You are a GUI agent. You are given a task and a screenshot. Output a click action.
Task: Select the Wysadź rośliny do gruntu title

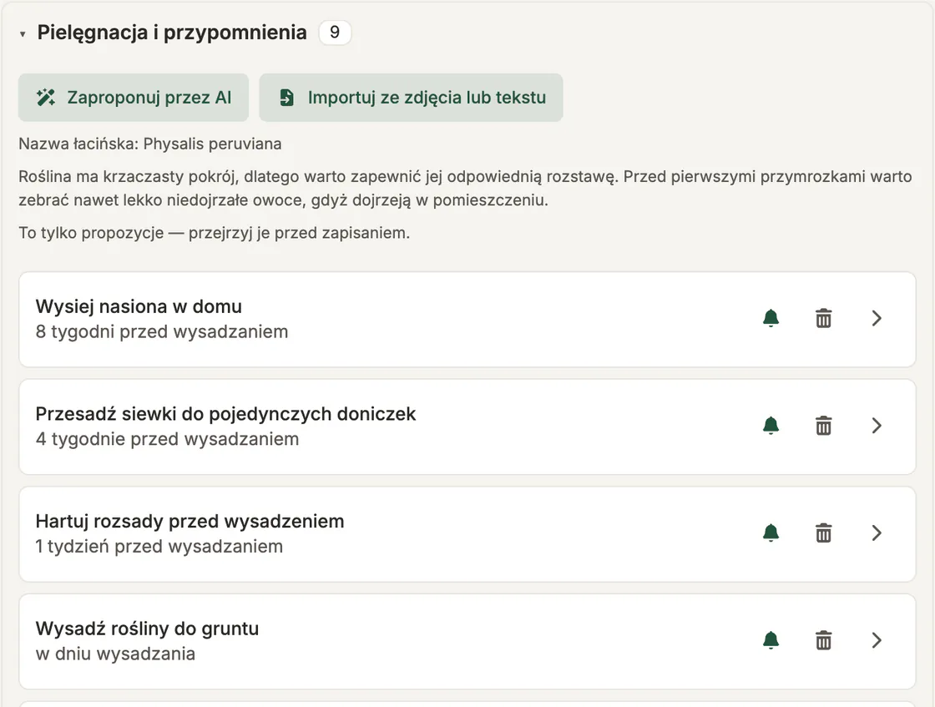click(147, 629)
